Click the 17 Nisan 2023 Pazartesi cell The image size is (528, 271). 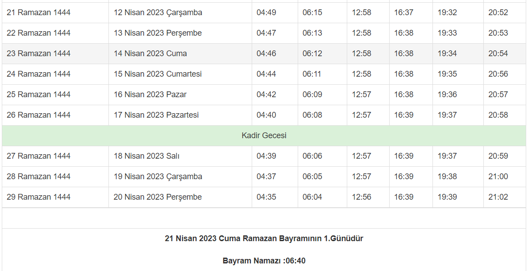pos(156,115)
